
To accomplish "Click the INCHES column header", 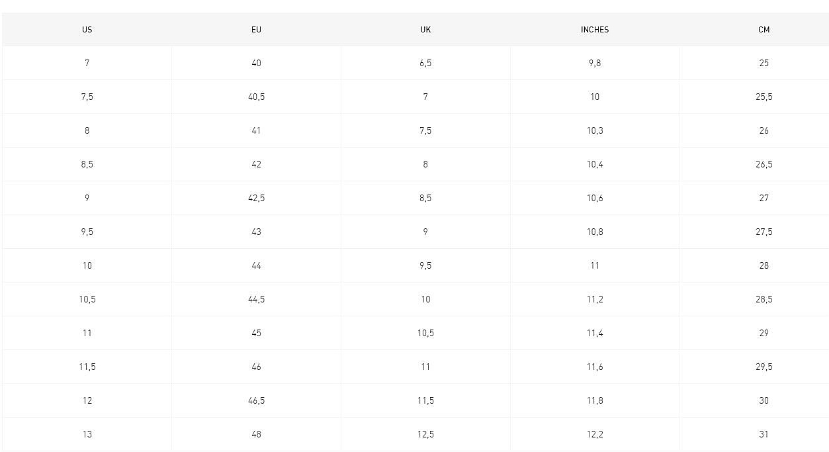I will (x=595, y=30).
